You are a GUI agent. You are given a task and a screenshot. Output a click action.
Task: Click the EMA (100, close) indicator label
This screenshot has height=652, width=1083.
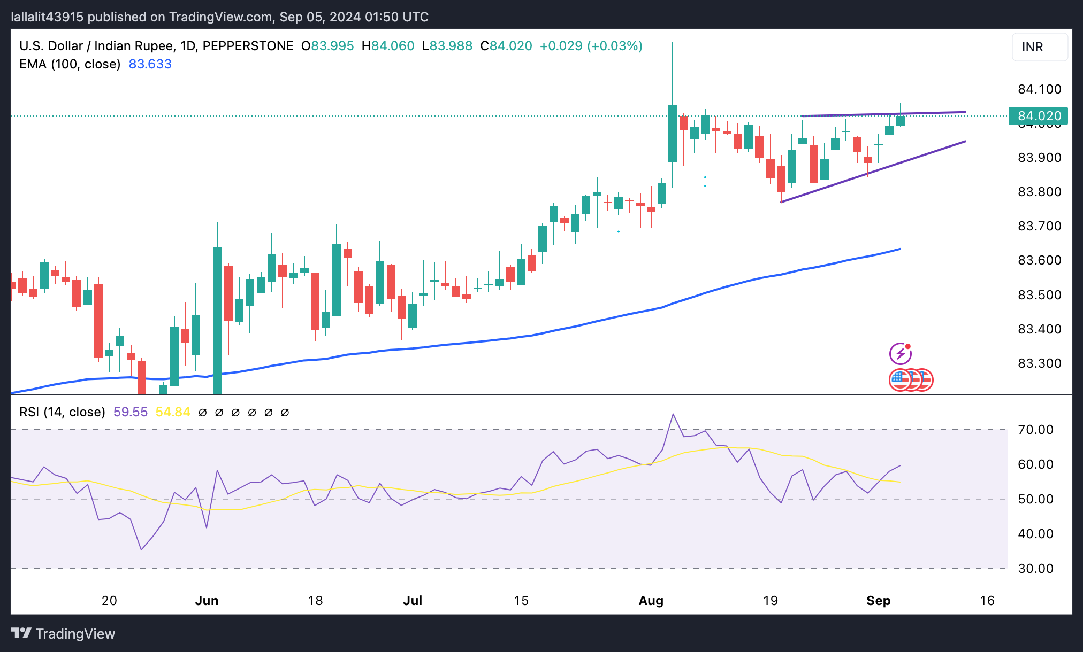pos(70,64)
